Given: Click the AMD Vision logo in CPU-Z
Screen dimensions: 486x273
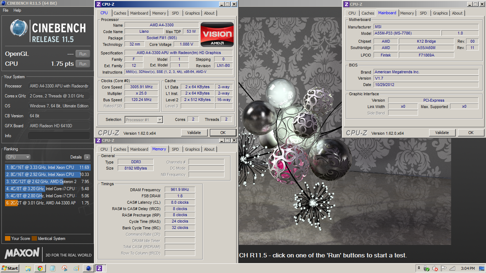Looking at the screenshot, I should [217, 34].
